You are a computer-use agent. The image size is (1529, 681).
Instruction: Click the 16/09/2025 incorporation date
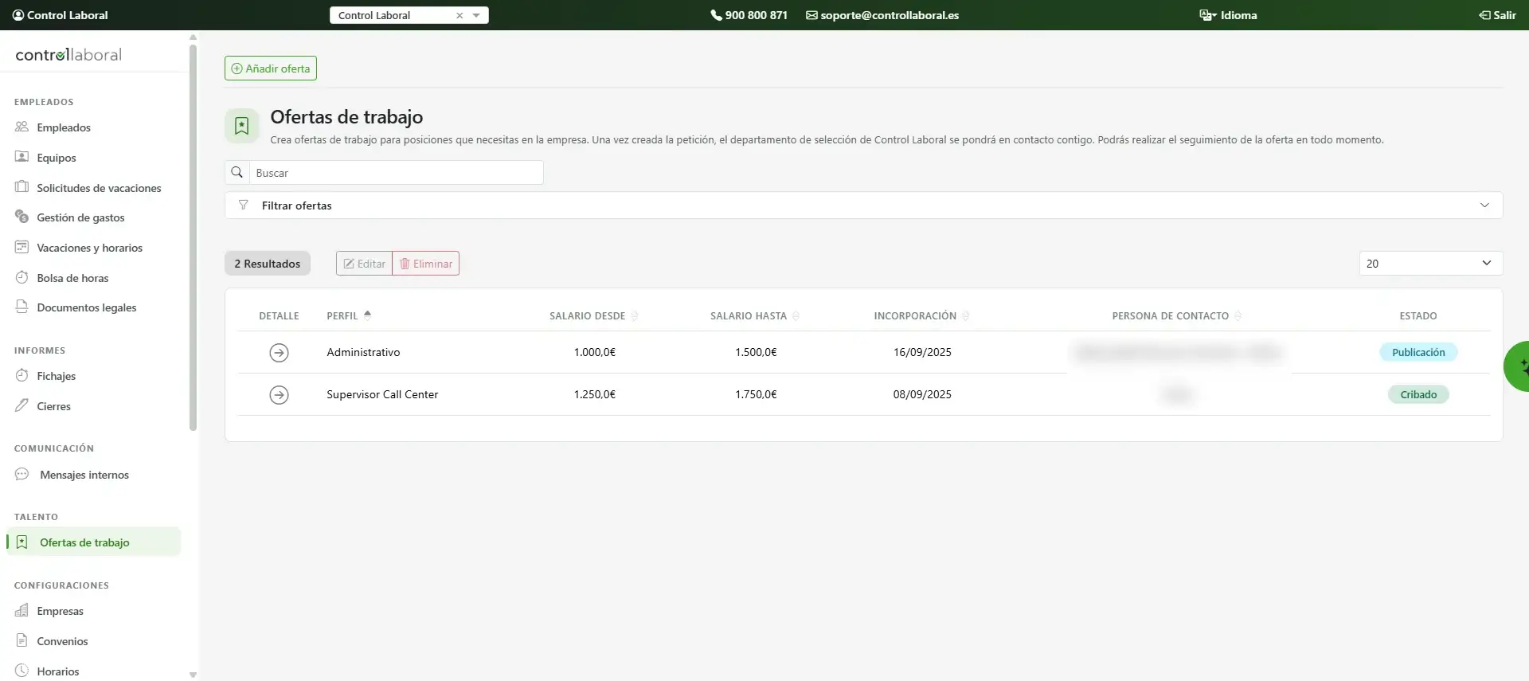pyautogui.click(x=922, y=352)
